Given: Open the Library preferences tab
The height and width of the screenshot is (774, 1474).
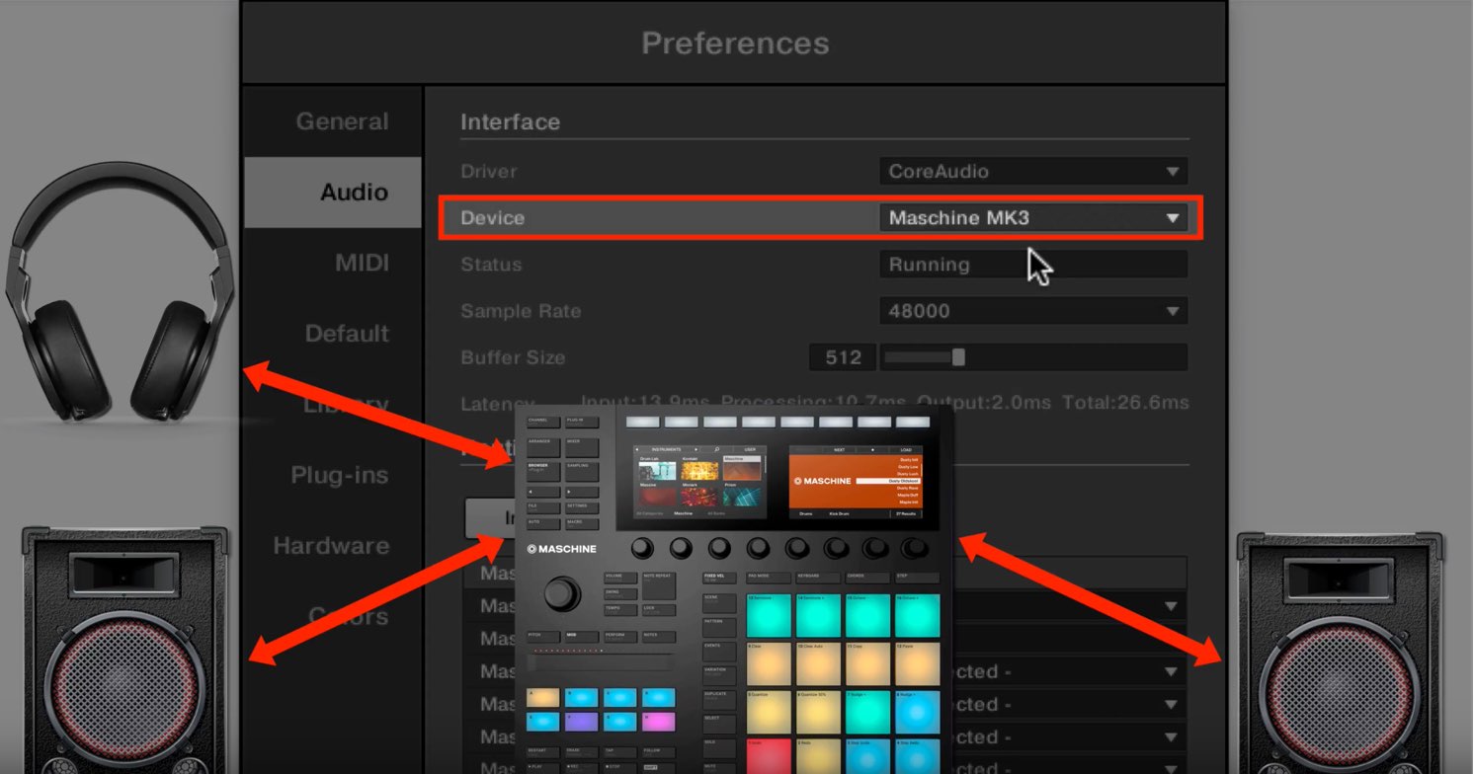Looking at the screenshot, I should click(333, 405).
